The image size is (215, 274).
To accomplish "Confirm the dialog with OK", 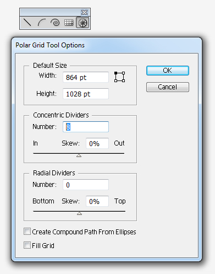I will (x=168, y=71).
